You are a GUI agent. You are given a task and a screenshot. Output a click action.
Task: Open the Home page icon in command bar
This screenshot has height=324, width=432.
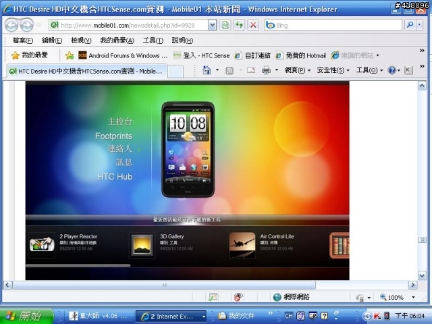207,70
